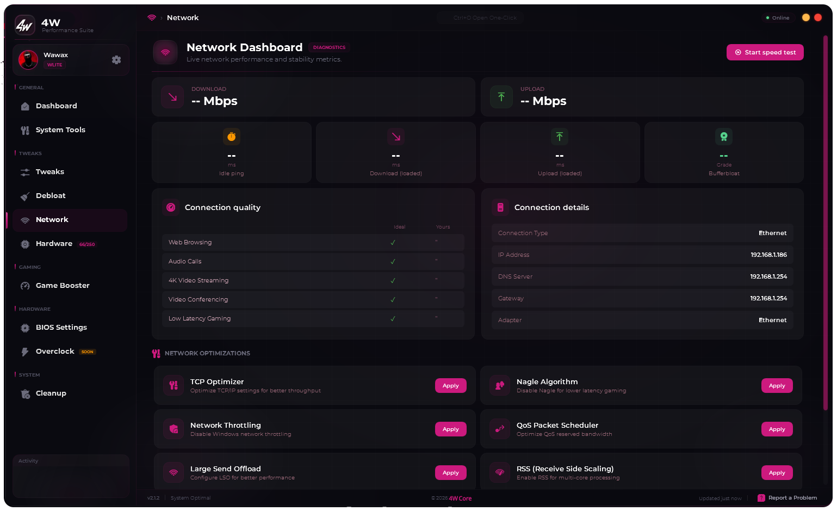Click the Overclock lightning icon
The height and width of the screenshot is (511, 837).
click(x=25, y=352)
